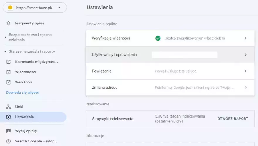Screen dimensions: 258x146
Task: Open Weryfikacja własności row
Action: pyautogui.click(x=170, y=38)
